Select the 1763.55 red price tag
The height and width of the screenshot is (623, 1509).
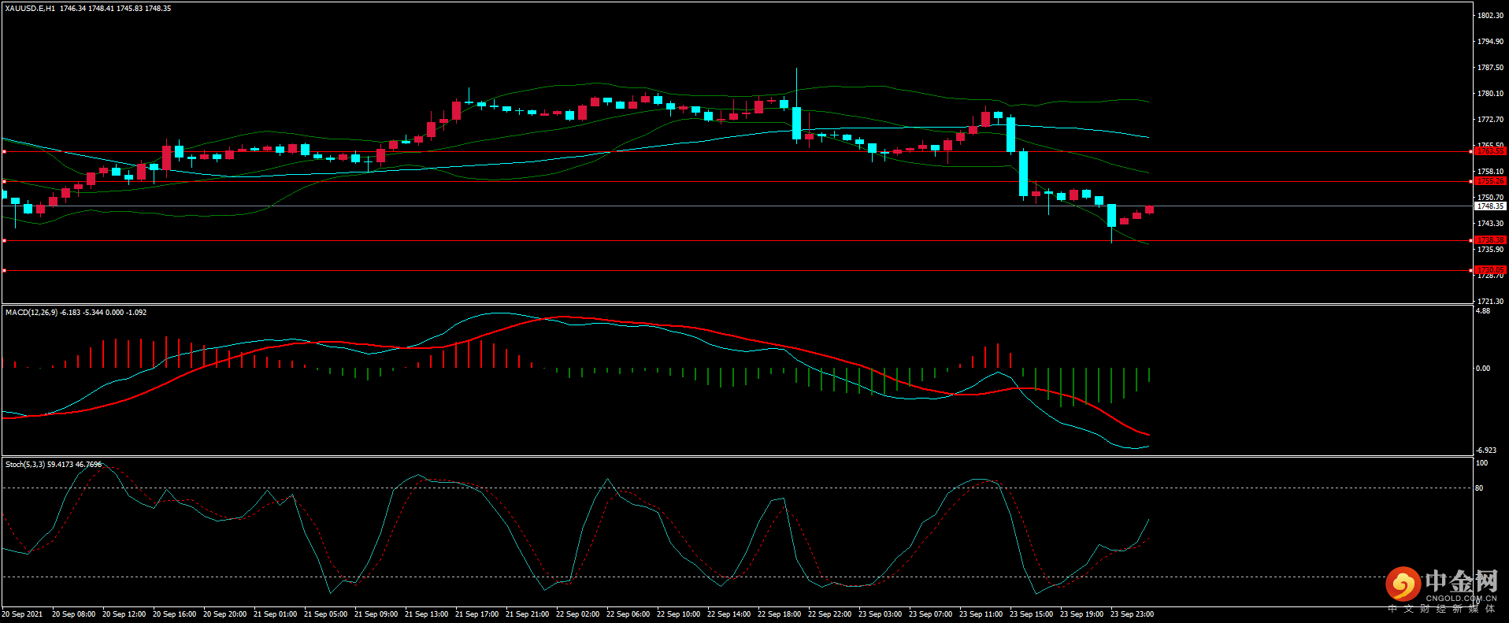coord(1489,151)
